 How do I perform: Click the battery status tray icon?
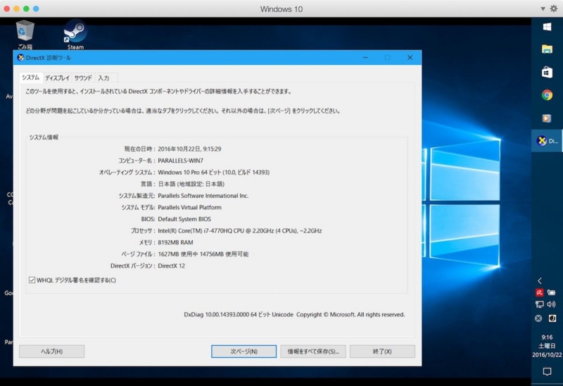coord(552,292)
